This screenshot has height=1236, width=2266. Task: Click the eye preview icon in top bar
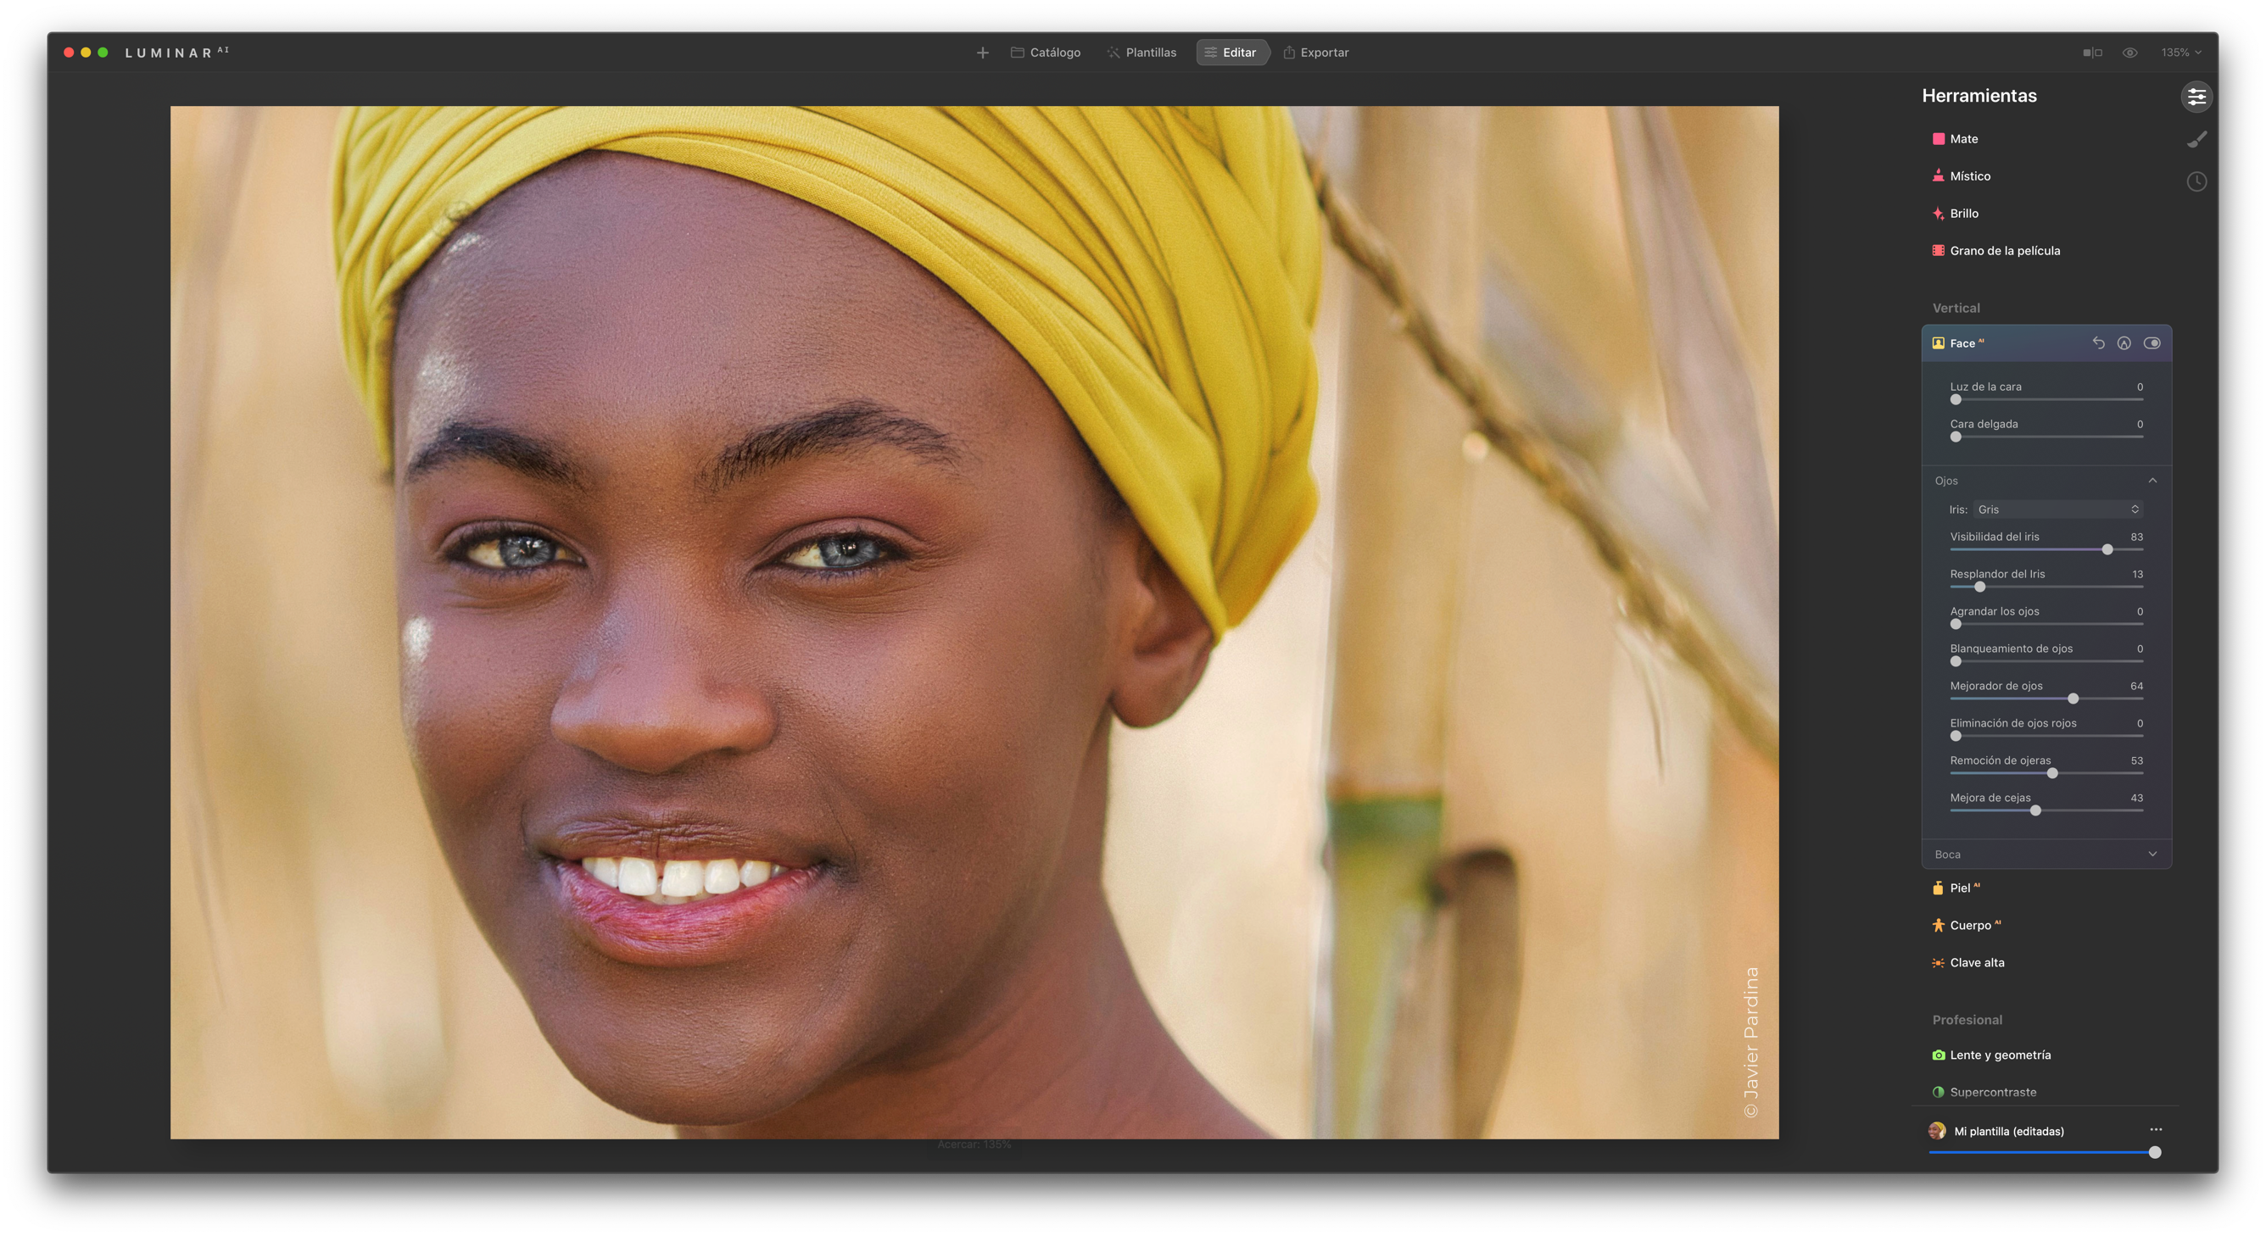[2129, 53]
